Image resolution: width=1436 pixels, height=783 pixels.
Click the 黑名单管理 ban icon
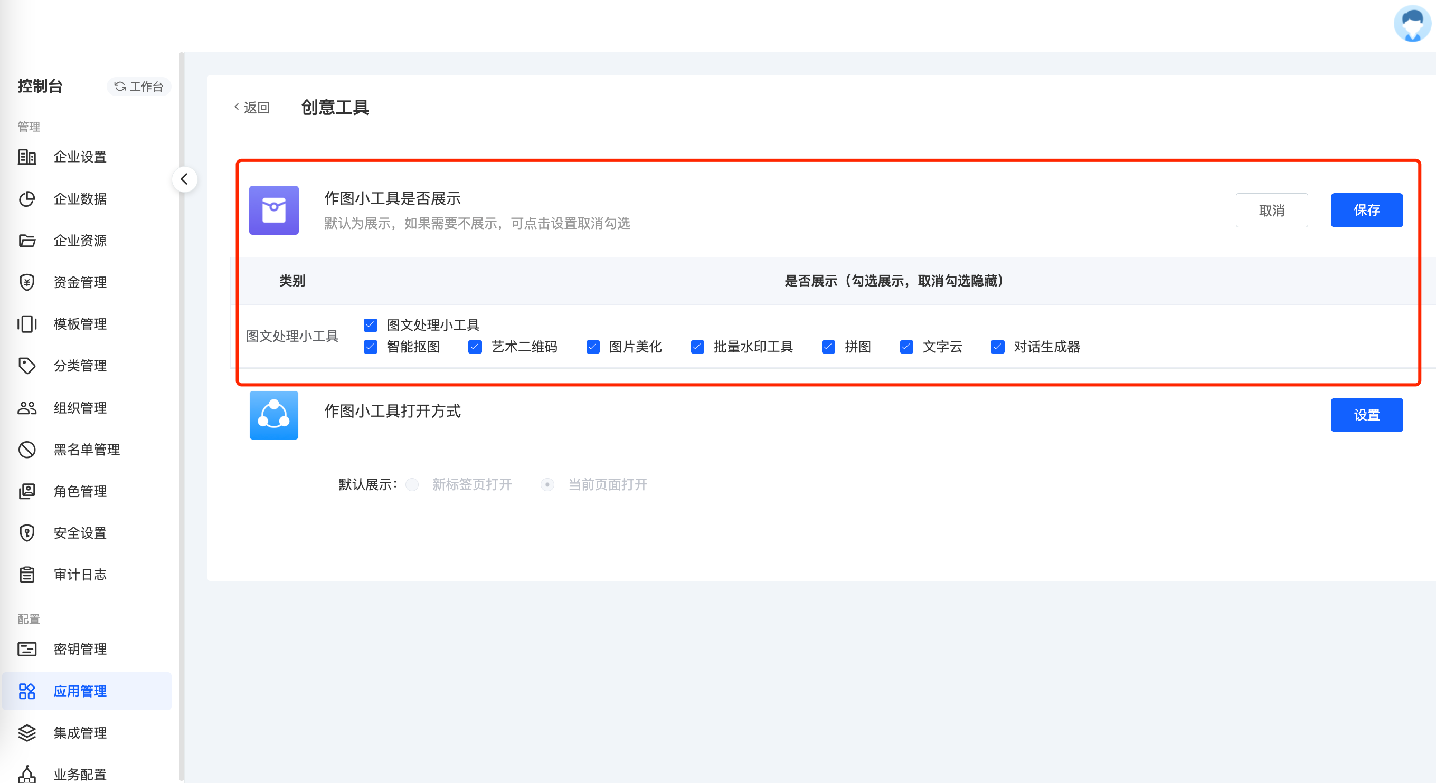(x=27, y=450)
